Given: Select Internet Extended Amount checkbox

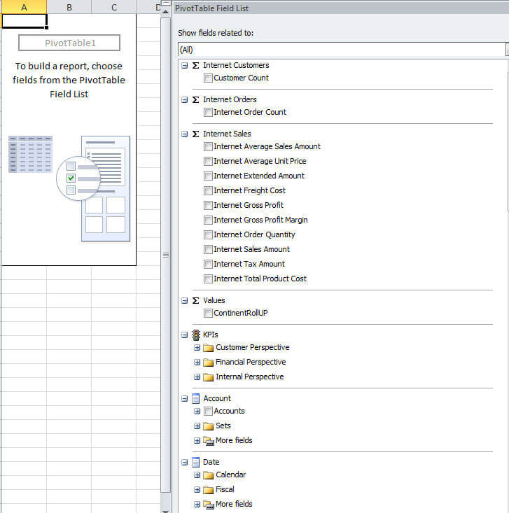Looking at the screenshot, I should (208, 176).
